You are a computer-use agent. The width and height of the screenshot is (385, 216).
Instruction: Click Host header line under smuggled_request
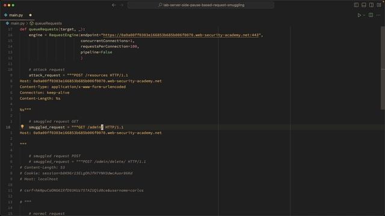pyautogui.click(x=91, y=133)
